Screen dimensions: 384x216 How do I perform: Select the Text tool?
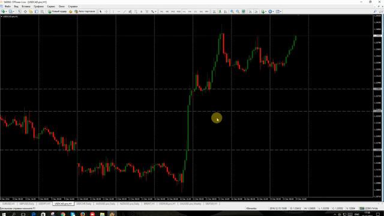[142, 11]
